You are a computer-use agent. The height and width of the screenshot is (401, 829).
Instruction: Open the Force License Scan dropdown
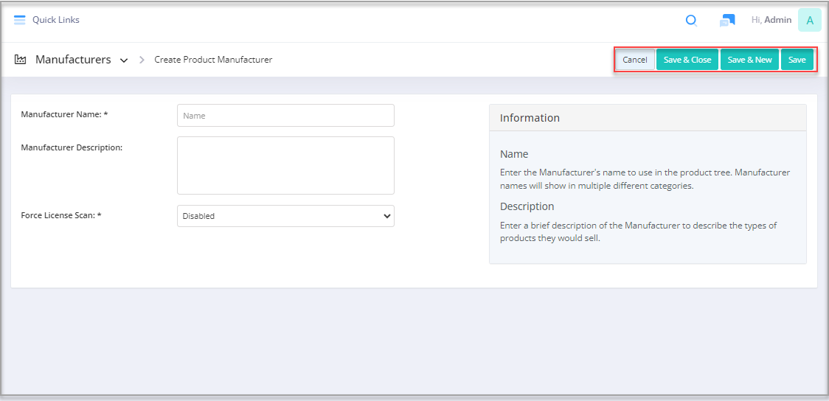pos(285,216)
